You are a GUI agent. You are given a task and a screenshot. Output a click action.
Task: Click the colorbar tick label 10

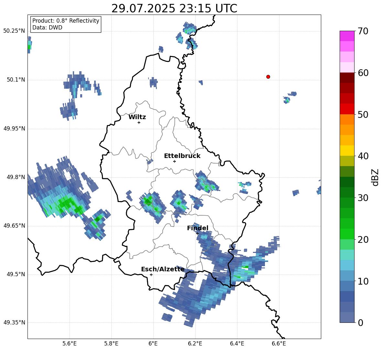363,281
